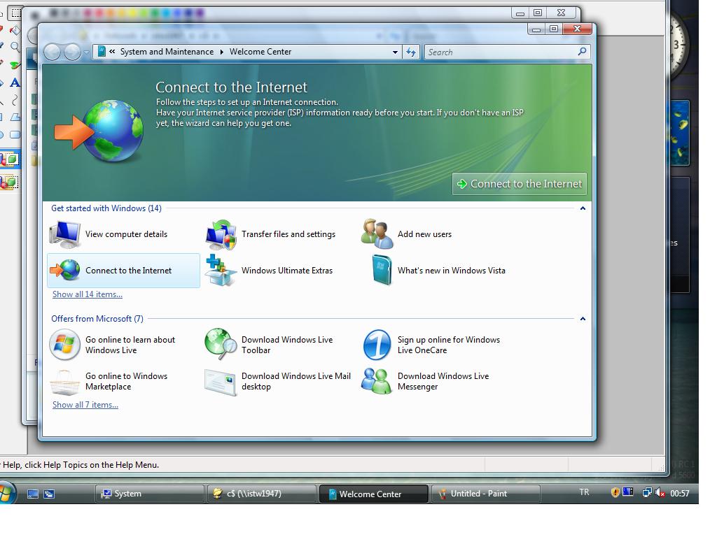Screen dimensions: 717x537
Task: Click the Windows Ultimate Extras icon
Action: pos(221,271)
